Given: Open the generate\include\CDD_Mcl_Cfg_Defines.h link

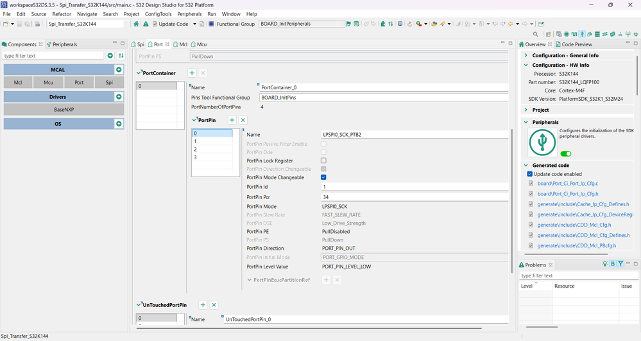Looking at the screenshot, I should 583,235.
